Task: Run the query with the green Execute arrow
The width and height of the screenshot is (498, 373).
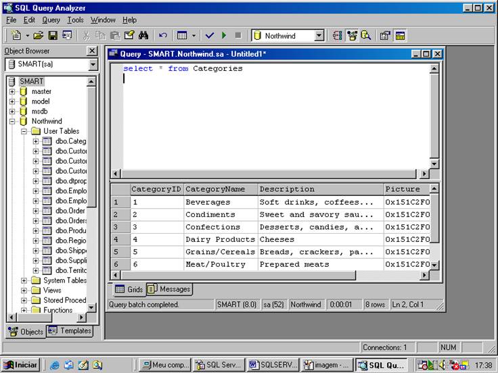Action: (224, 36)
